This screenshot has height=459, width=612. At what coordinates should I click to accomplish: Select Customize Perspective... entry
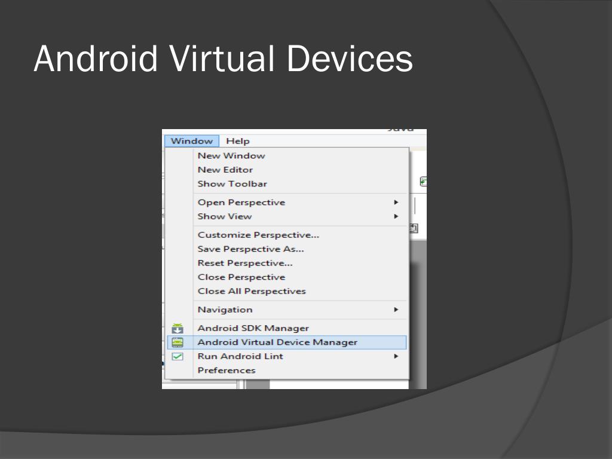coord(287,235)
